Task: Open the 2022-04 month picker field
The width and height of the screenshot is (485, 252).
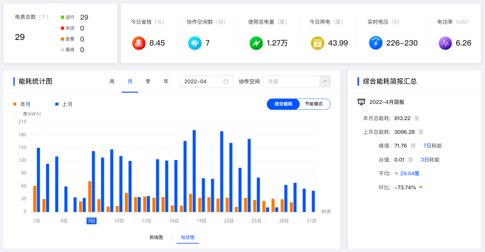Action: click(x=206, y=82)
